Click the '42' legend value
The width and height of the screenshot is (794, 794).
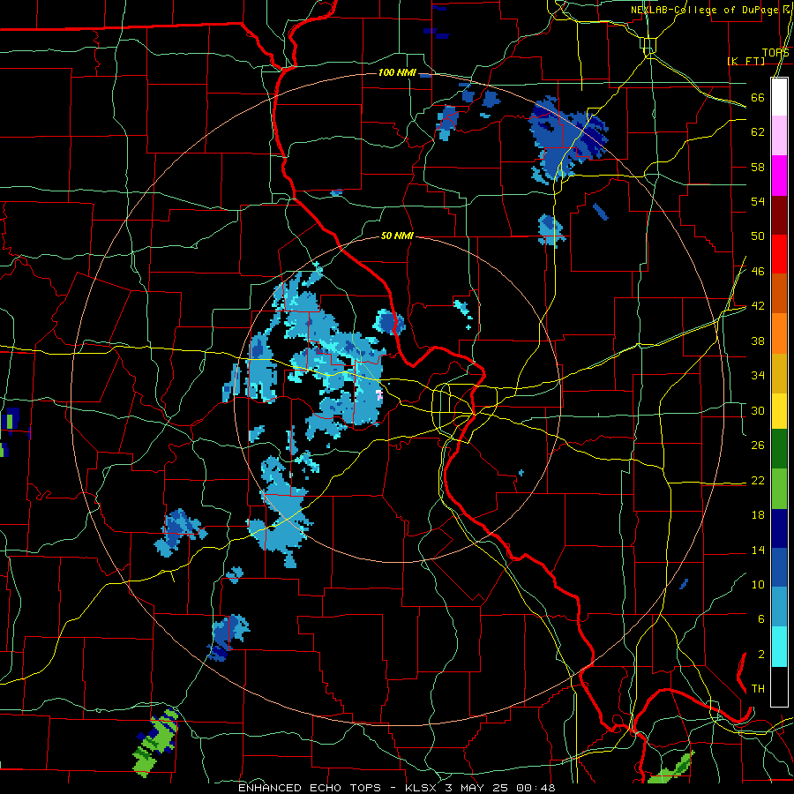758,306
